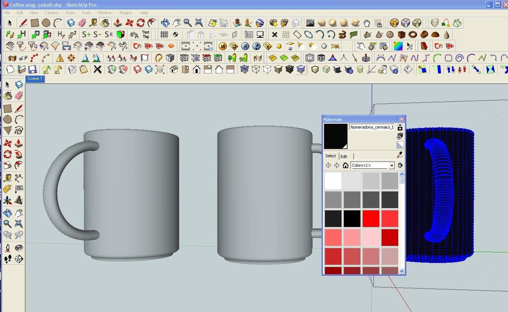508x312 pixels.
Task: Click the Set Material to Default button
Action: click(x=400, y=145)
